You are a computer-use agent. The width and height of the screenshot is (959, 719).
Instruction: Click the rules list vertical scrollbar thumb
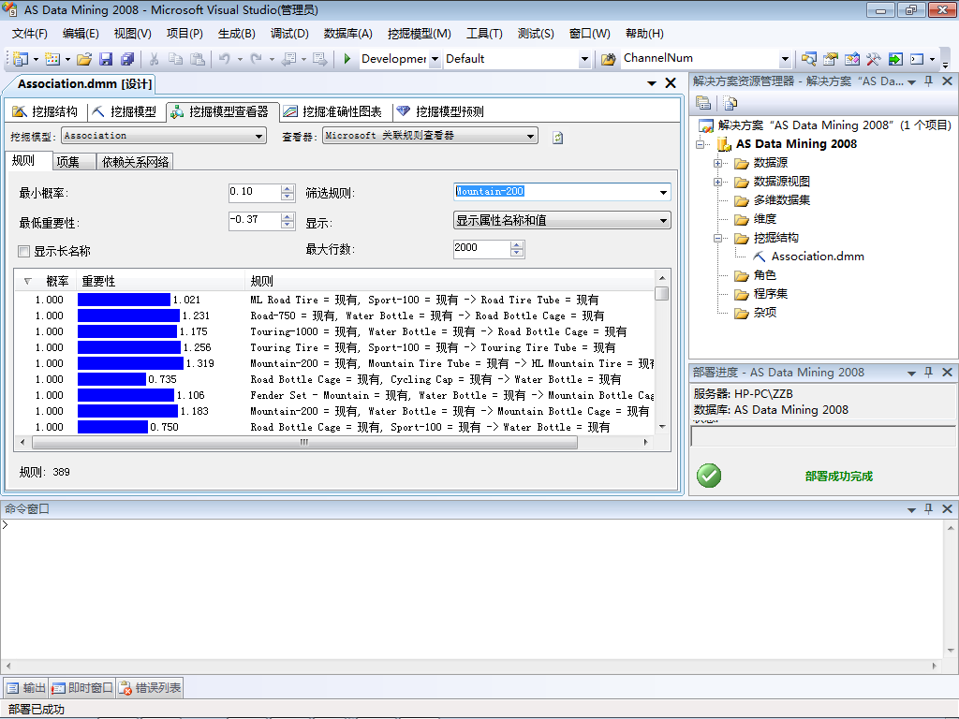point(662,293)
